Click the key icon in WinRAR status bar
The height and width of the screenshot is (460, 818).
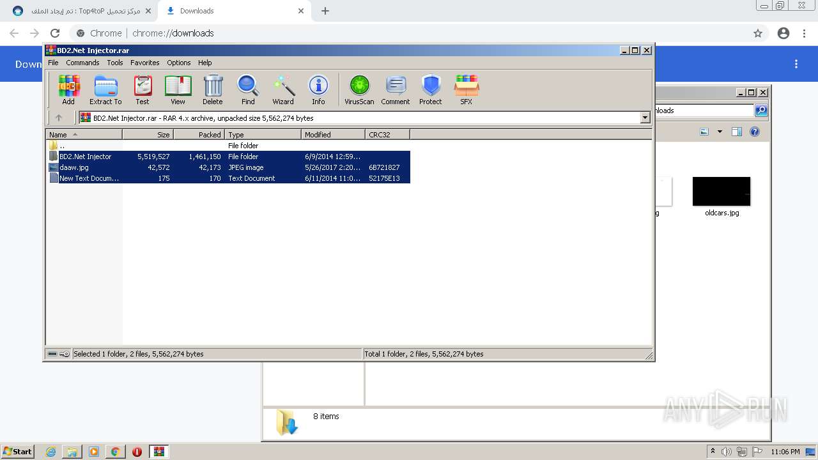click(65, 354)
